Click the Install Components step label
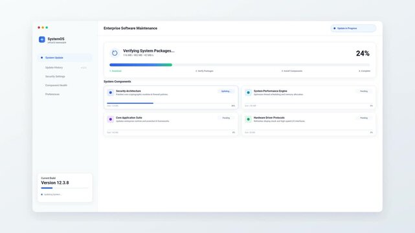415x233 pixels. [x=291, y=71]
